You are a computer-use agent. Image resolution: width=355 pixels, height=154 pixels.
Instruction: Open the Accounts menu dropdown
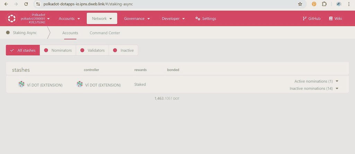(x=69, y=19)
